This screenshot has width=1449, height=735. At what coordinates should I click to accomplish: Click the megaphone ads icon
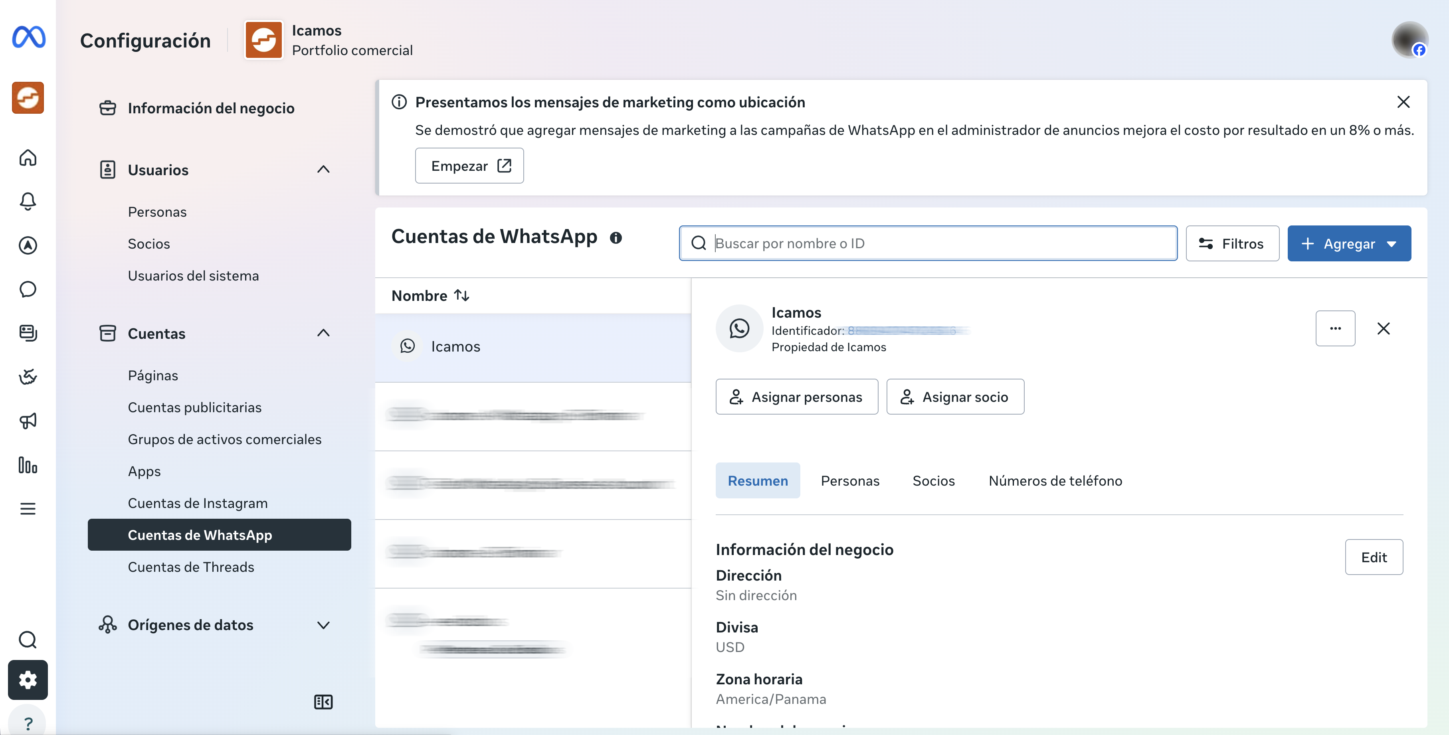click(x=28, y=421)
